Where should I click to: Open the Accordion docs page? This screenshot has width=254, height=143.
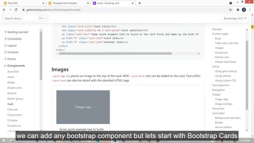(x=13, y=71)
